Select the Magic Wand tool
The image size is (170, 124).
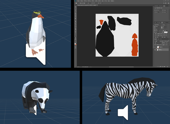pos(76,12)
